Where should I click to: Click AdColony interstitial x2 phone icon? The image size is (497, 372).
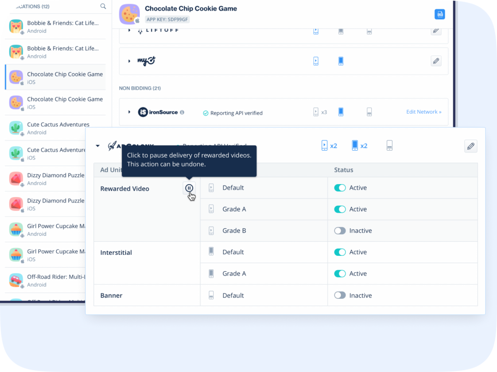[x=359, y=145]
